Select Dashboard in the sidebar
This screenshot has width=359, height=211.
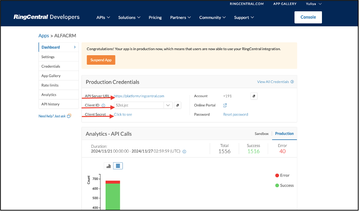point(59,47)
